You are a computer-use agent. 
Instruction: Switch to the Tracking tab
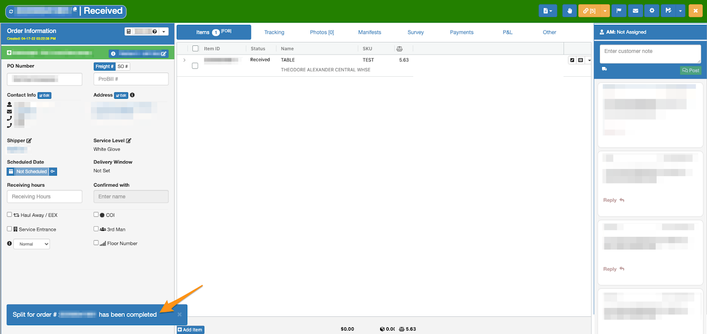(x=274, y=33)
